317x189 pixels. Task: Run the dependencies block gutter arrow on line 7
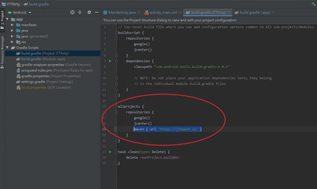[110, 61]
